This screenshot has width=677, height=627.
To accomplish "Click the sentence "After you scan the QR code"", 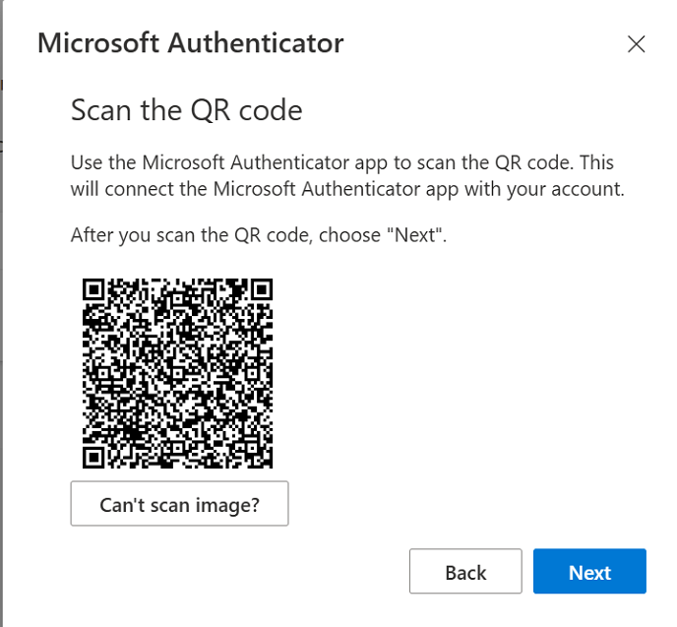I will pos(259,236).
